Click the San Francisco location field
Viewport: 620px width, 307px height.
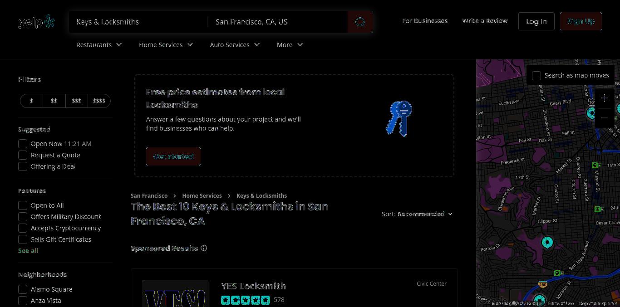click(x=278, y=22)
